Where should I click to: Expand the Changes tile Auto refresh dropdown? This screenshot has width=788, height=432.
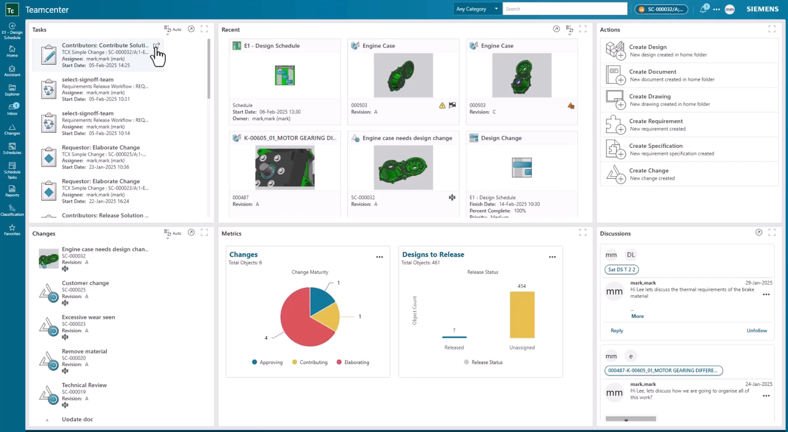click(x=172, y=234)
